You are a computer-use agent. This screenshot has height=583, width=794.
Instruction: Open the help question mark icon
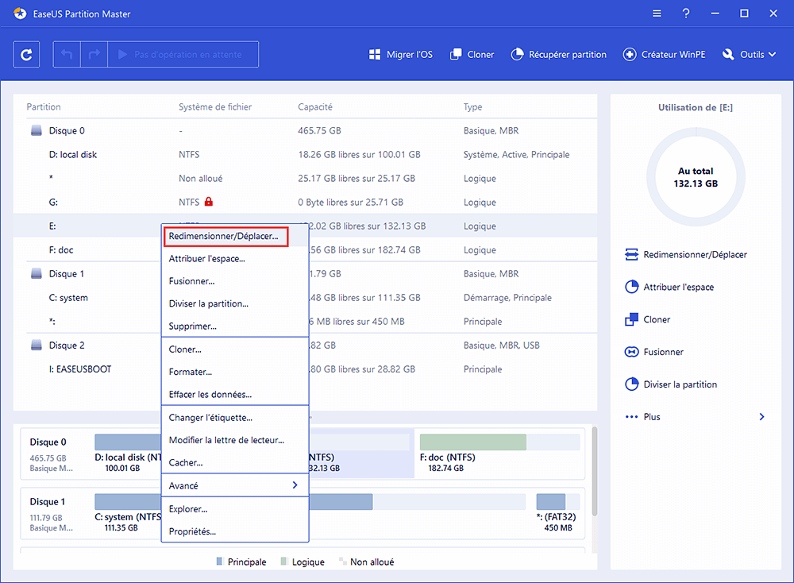[686, 14]
